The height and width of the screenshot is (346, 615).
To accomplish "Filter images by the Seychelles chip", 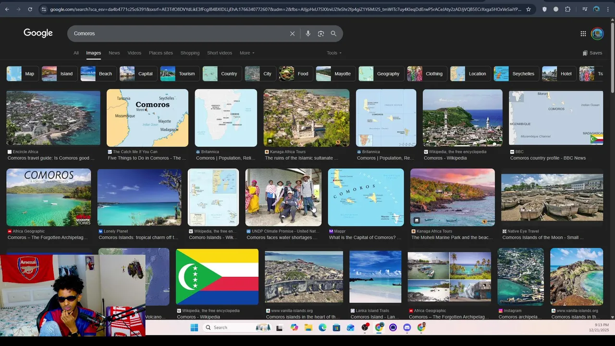I will click(x=517, y=74).
